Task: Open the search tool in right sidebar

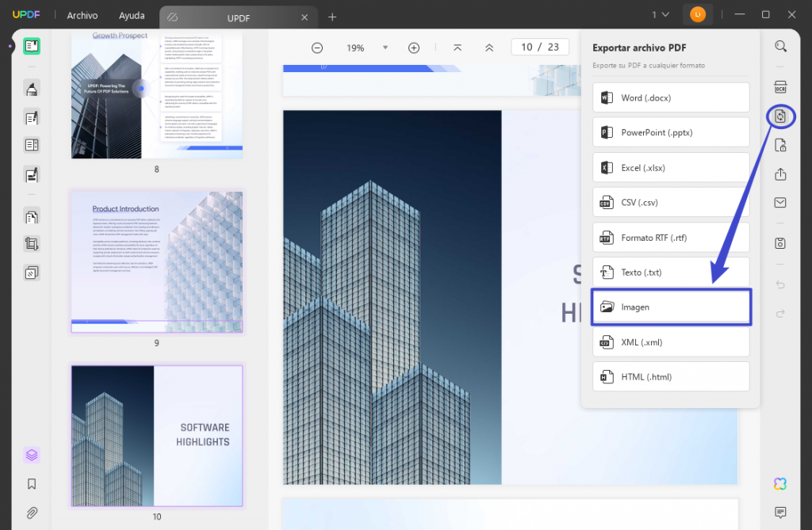Action: click(780, 46)
